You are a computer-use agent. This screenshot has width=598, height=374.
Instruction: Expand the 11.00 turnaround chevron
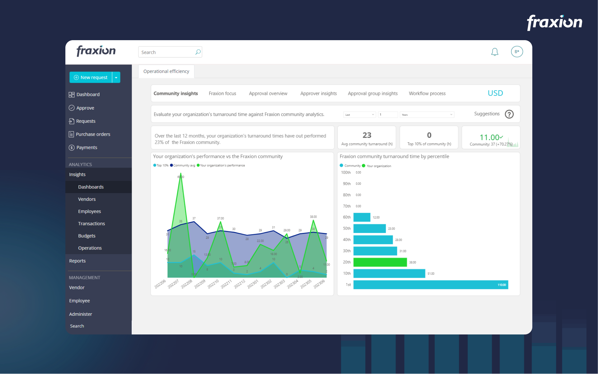(x=501, y=137)
